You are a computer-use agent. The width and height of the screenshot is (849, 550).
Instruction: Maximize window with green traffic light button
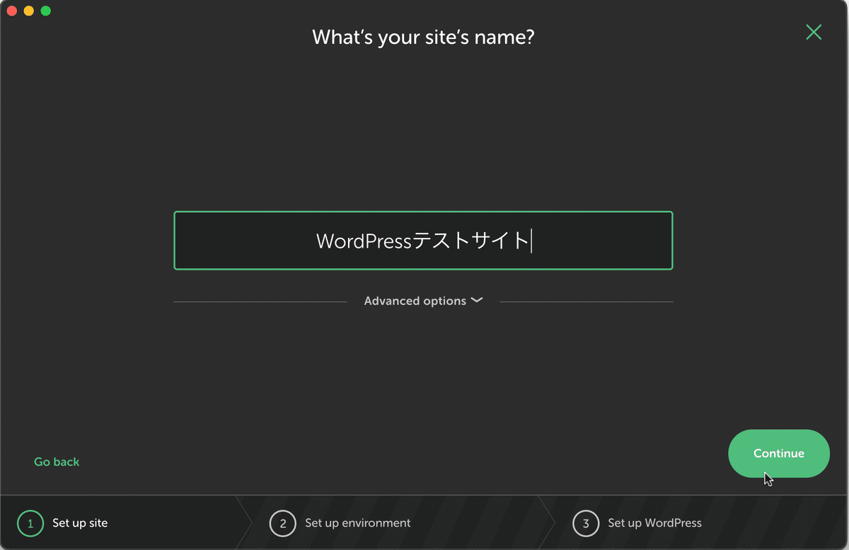pyautogui.click(x=46, y=11)
